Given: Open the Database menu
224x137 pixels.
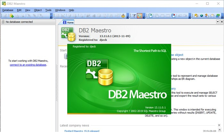Looking at the screenshot, I should click(8, 10).
